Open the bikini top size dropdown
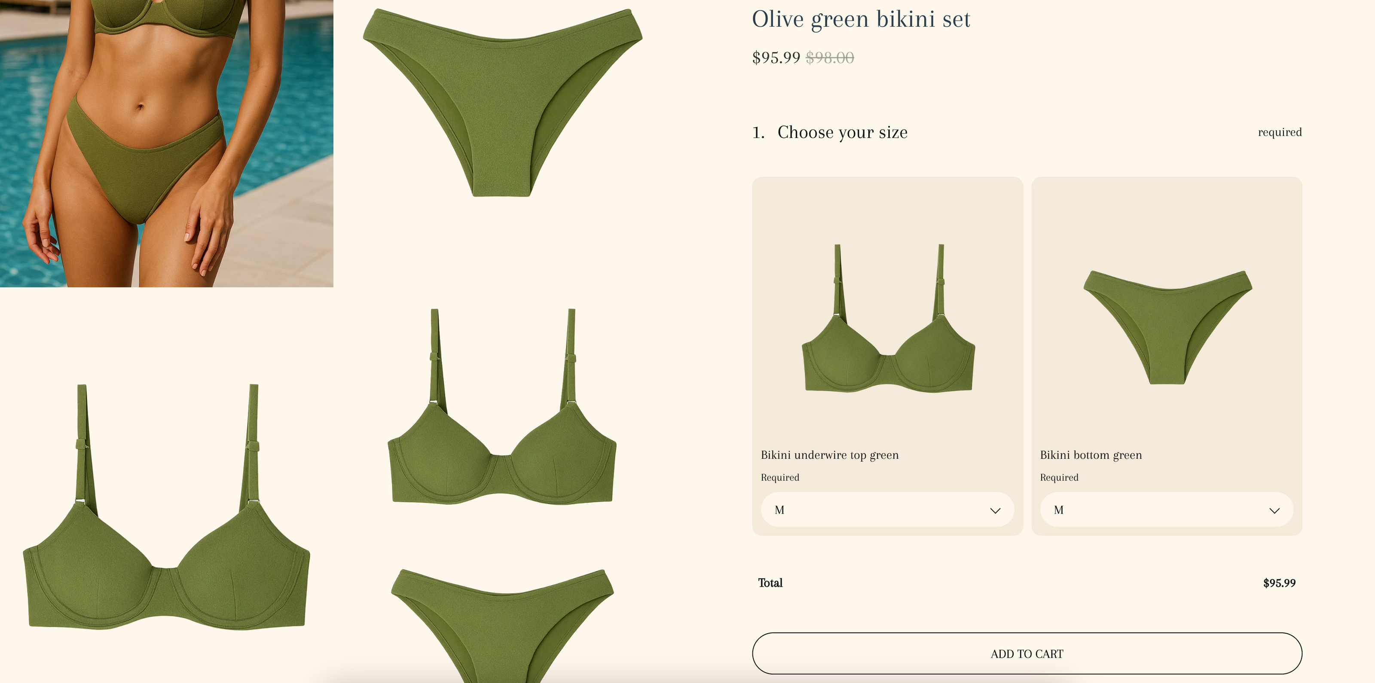This screenshot has width=1375, height=683. click(x=887, y=509)
